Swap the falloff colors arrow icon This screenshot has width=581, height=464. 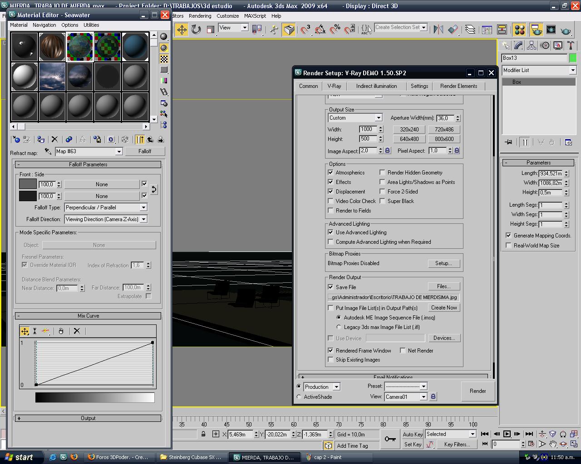(154, 190)
